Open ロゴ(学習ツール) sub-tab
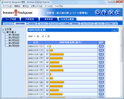 [x=111, y=24]
